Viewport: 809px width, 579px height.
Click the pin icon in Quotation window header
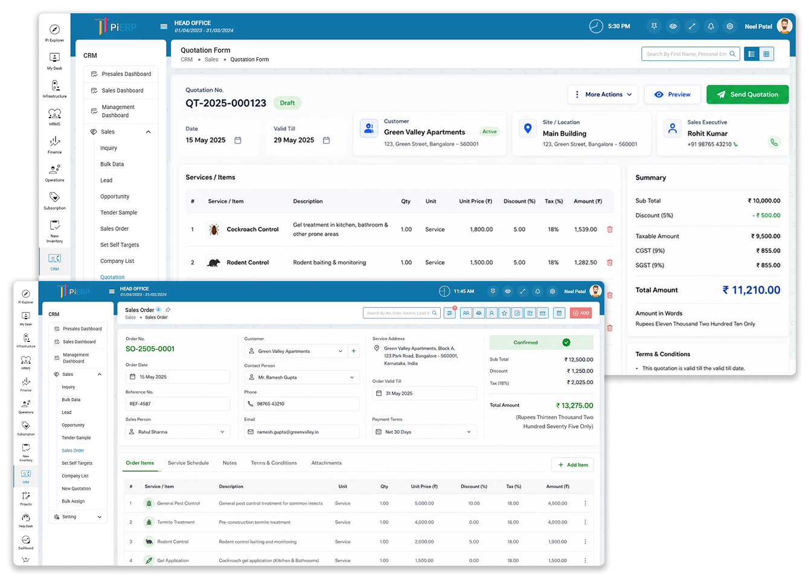[654, 27]
